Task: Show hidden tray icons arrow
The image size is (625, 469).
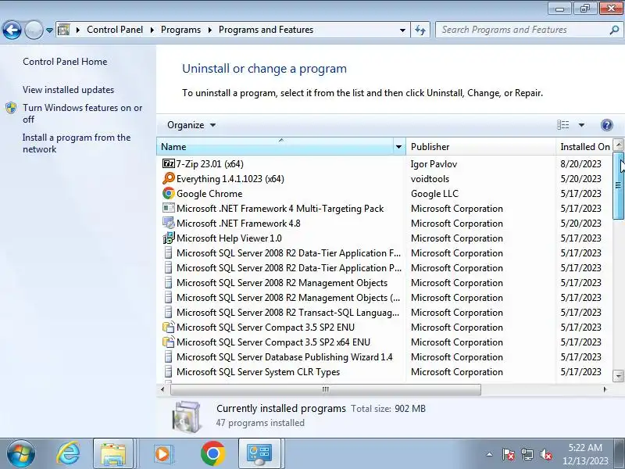Action: point(490,454)
